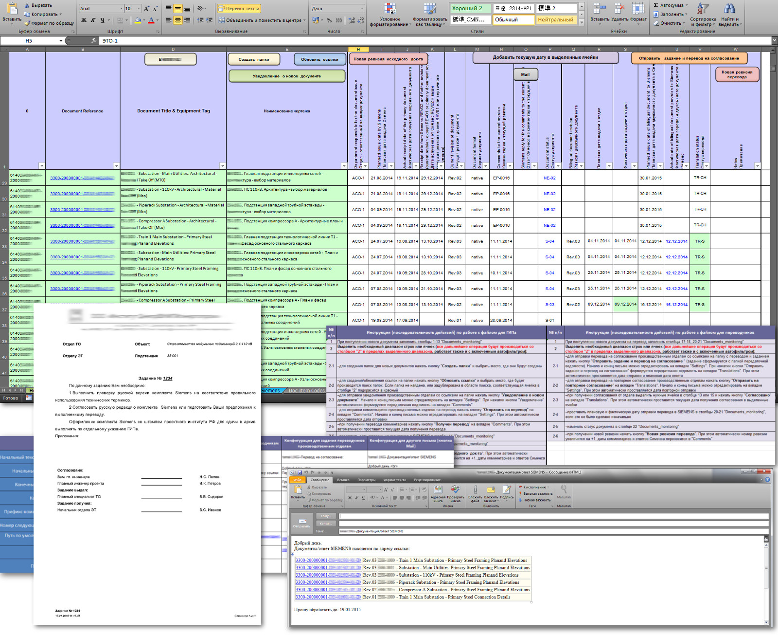This screenshot has width=778, height=635.
Task: Click Signature (Подпись) icon in Outlook
Action: 507,492
